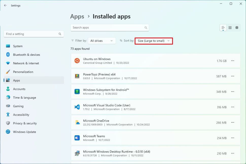Select Privacy & security in sidebar

25,123
